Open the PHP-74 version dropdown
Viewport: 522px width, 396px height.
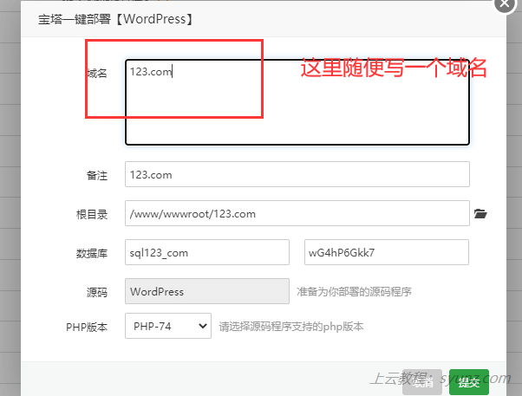coord(168,326)
